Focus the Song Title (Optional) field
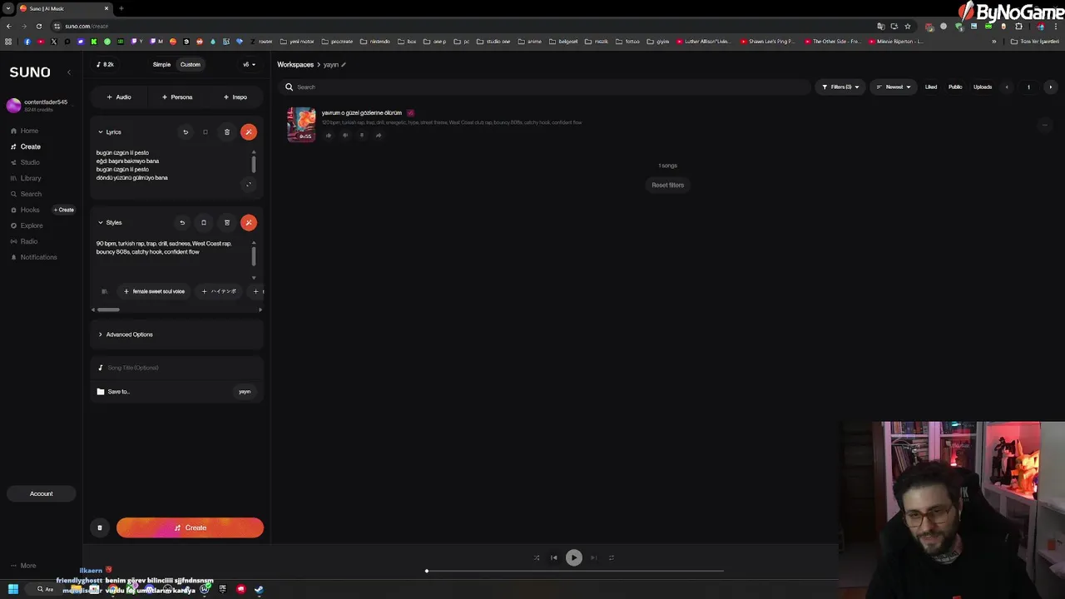This screenshot has height=599, width=1065. pyautogui.click(x=176, y=368)
